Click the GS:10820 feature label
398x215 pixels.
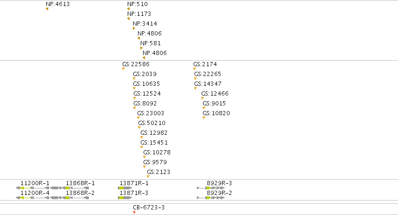point(216,113)
